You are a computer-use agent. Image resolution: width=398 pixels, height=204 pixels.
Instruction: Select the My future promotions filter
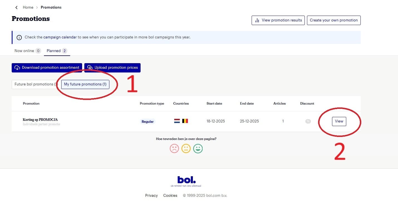point(85,84)
